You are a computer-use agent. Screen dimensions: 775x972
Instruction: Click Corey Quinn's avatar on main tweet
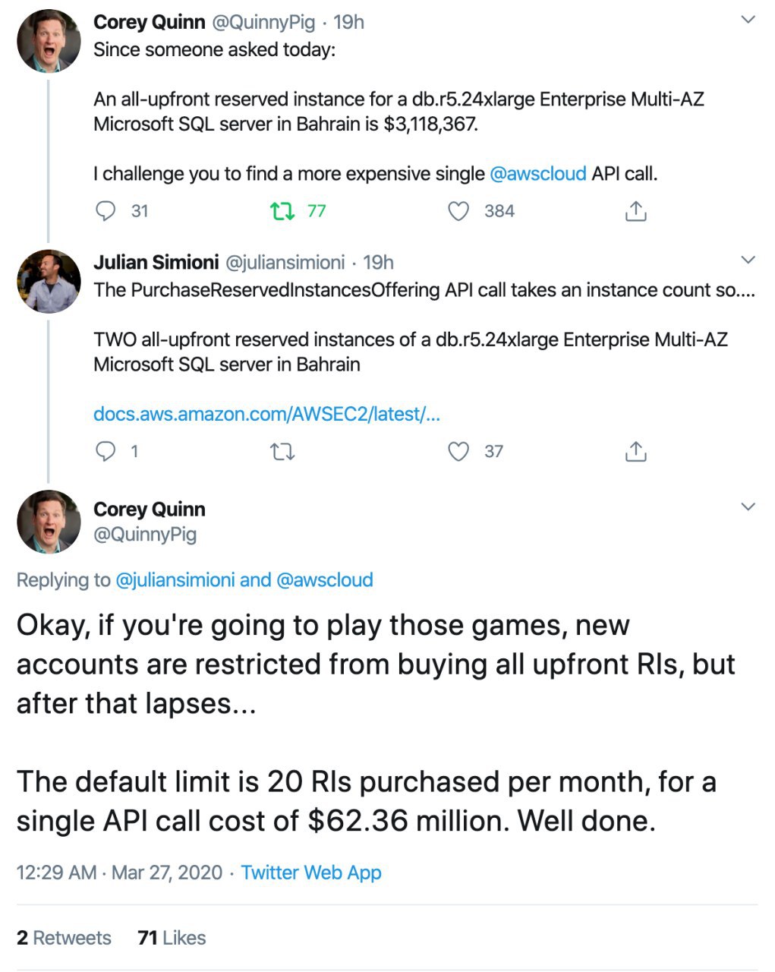coord(49,522)
